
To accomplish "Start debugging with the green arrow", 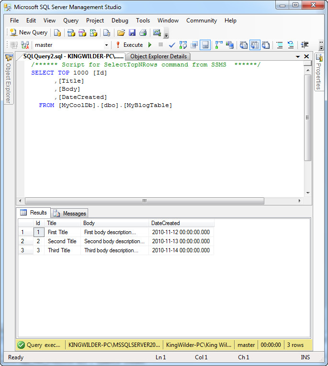I will (150, 44).
